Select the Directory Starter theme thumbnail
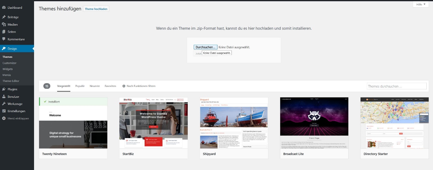433x170 pixels. 395,123
